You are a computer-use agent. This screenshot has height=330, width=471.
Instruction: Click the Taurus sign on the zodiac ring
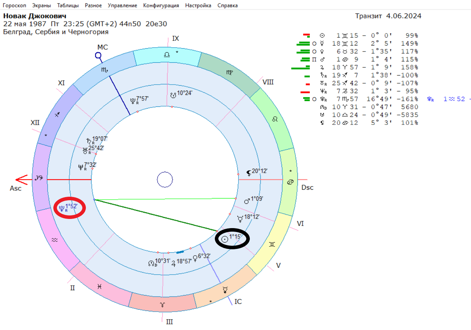225,290
